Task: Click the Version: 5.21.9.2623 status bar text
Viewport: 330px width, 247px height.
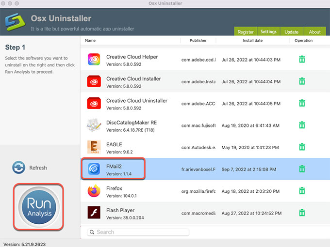Action: click(24, 244)
